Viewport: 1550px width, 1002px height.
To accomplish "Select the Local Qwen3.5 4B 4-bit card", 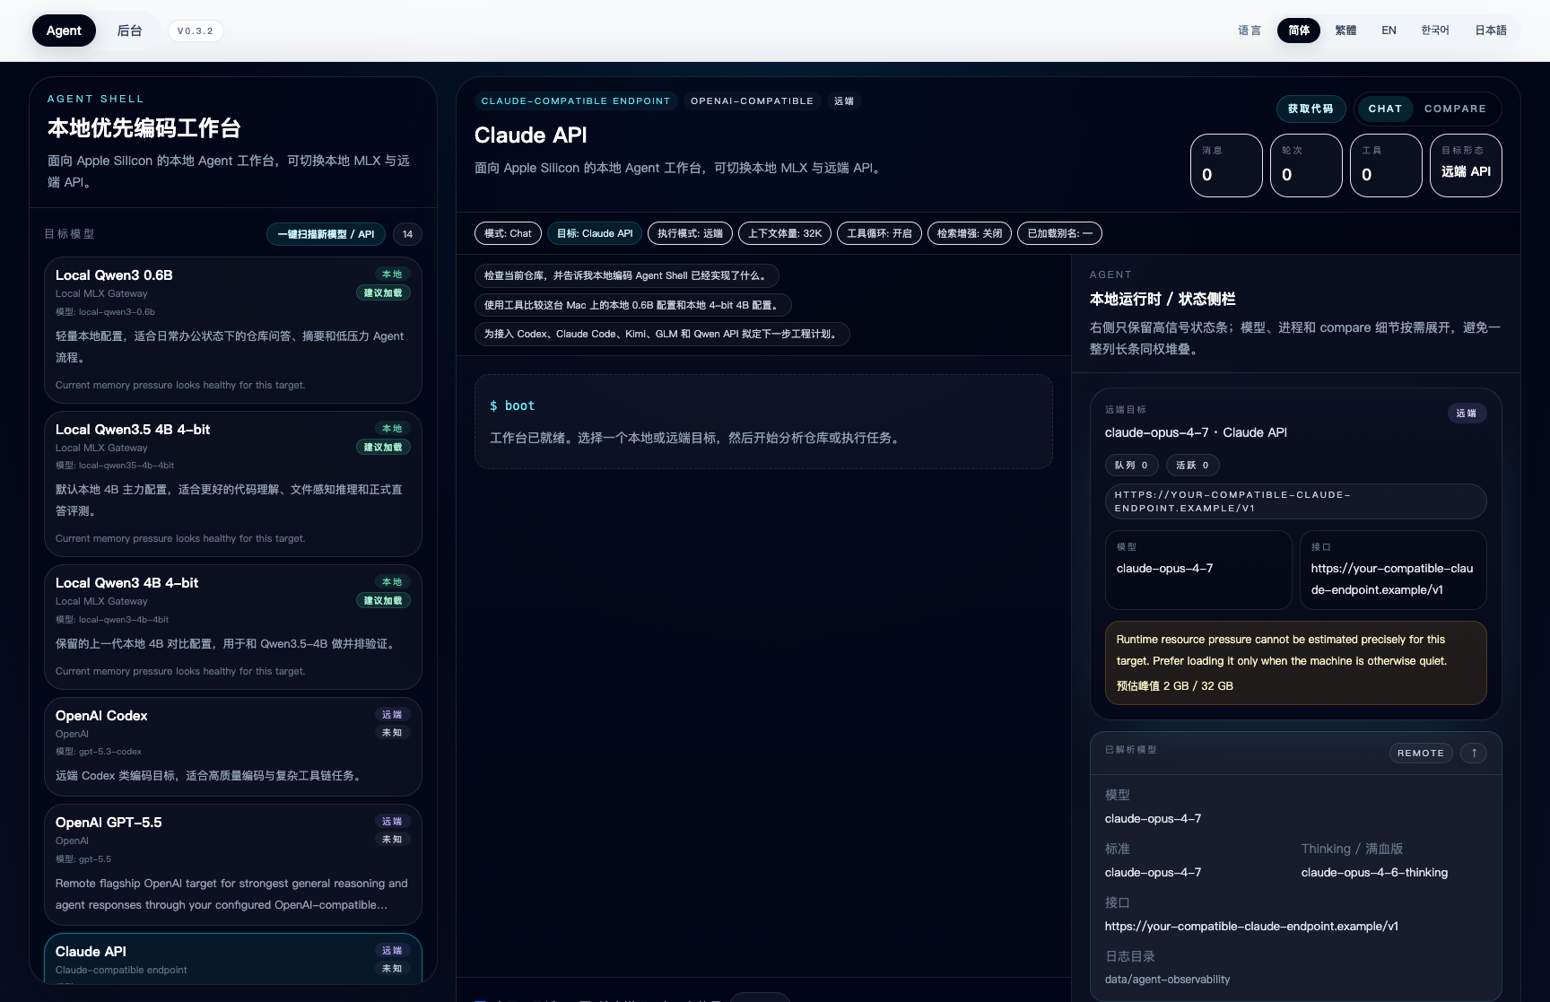I will (x=233, y=484).
